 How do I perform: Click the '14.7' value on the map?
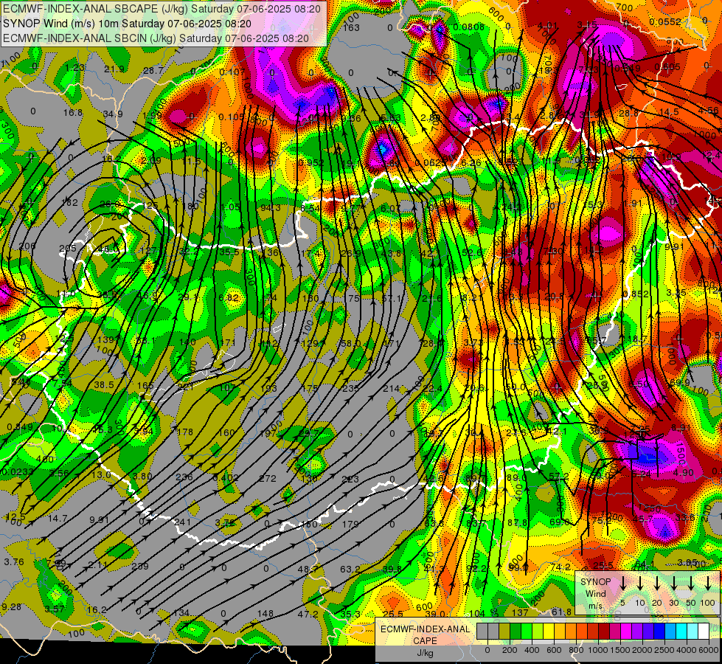coord(58,519)
